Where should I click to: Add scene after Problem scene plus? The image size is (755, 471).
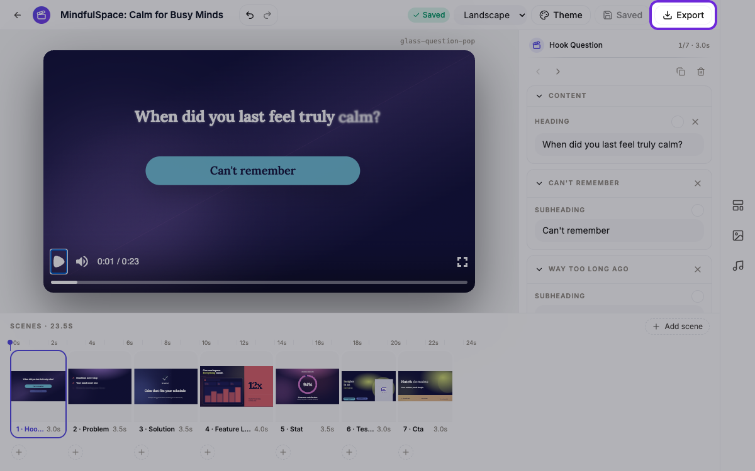pyautogui.click(x=75, y=452)
